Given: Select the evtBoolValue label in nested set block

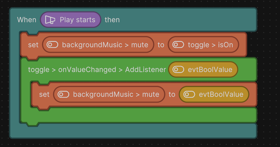Looking at the screenshot, I should click(x=221, y=94).
